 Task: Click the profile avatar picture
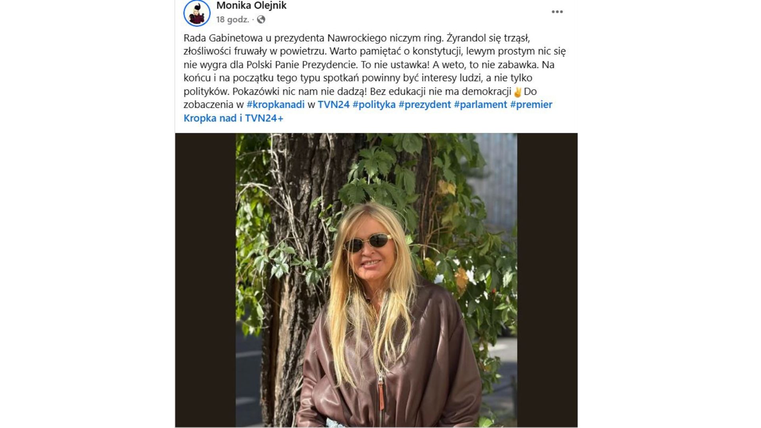coord(197,13)
